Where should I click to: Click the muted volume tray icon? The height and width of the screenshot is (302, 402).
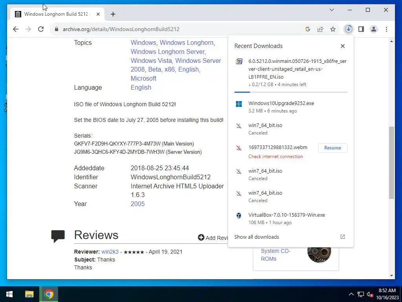point(370,295)
